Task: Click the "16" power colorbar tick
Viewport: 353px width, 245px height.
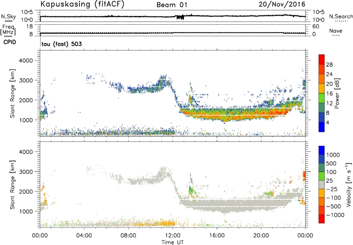Action: tap(329, 94)
